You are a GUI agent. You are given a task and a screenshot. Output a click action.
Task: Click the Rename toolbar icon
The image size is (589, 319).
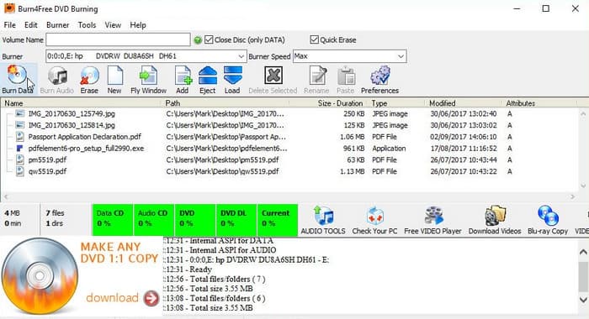tap(318, 76)
